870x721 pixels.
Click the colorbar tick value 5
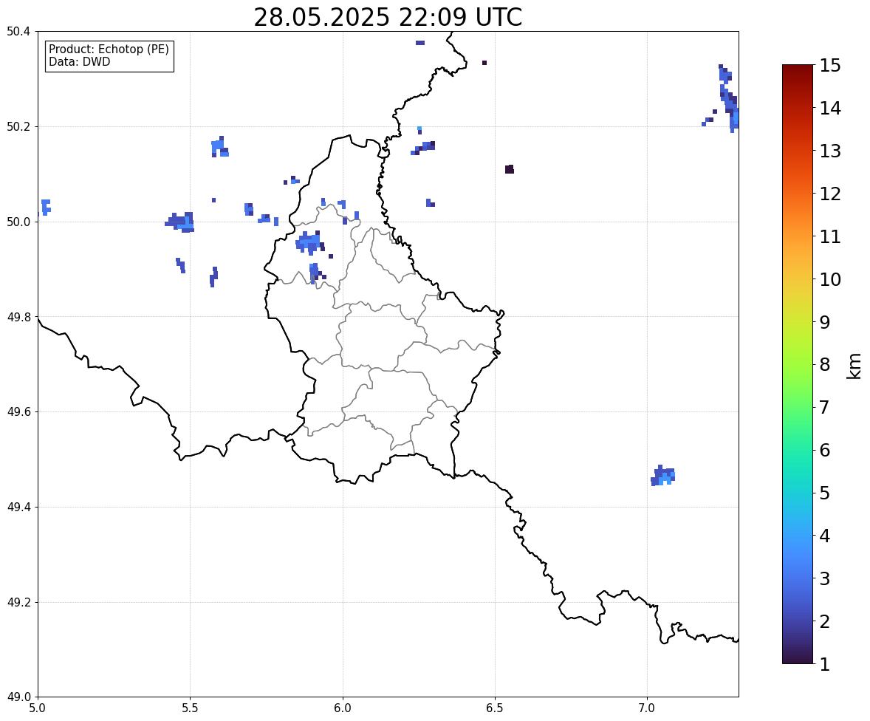[x=825, y=493]
